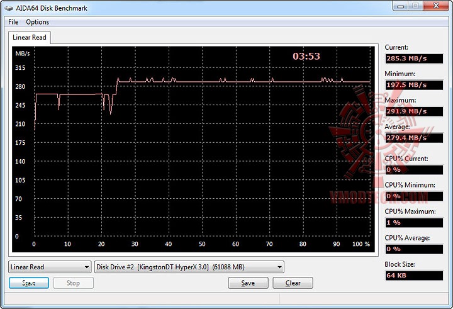This screenshot has height=309, width=453.
Task: Save the benchmark results
Action: click(248, 283)
